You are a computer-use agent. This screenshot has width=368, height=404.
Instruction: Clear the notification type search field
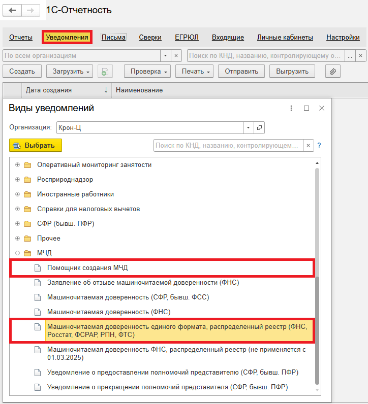pyautogui.click(x=309, y=146)
